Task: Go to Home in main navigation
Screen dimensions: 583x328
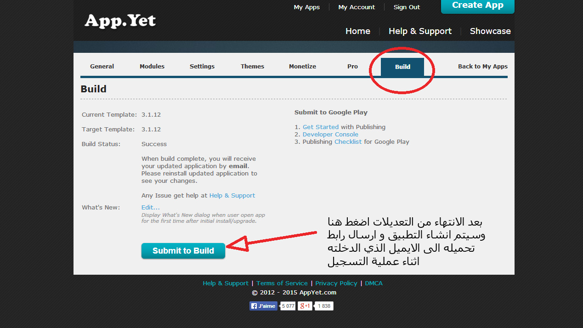Action: pos(358,31)
